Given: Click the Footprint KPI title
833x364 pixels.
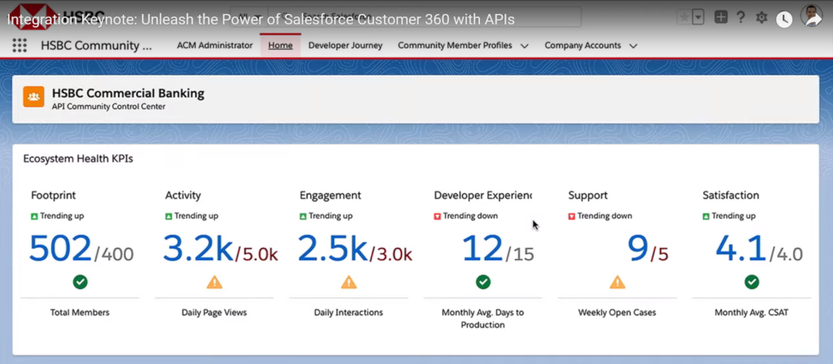Looking at the screenshot, I should (53, 195).
